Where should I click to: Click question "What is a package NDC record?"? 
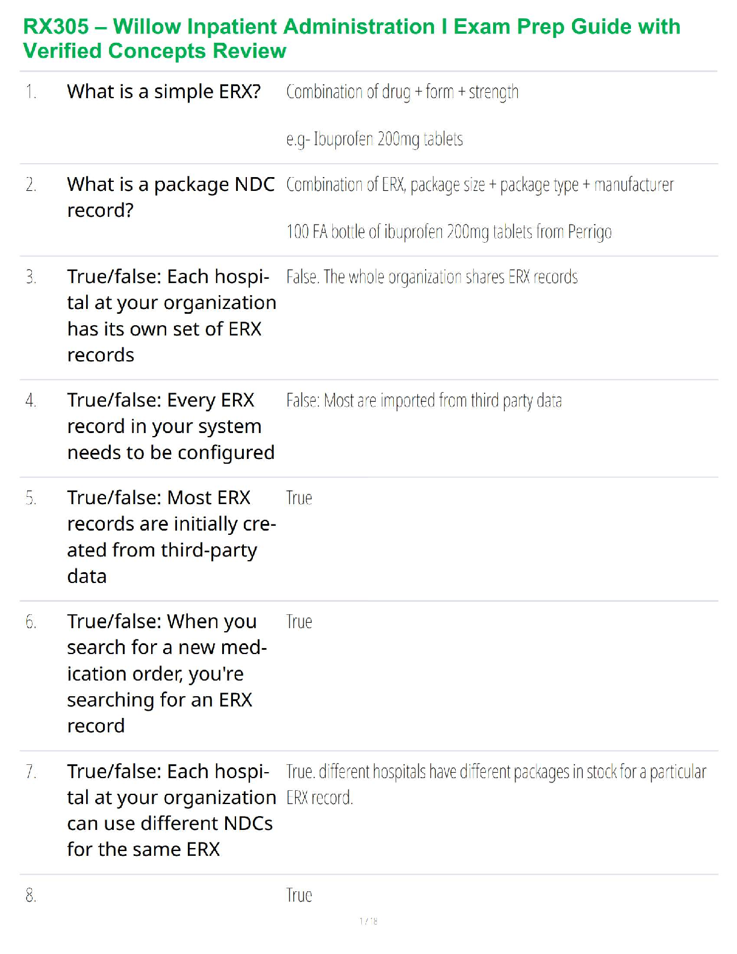(x=171, y=197)
